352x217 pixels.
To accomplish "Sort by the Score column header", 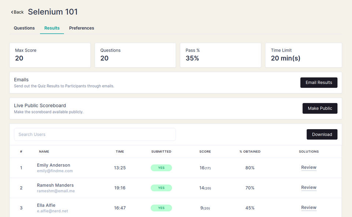I will click(205, 151).
